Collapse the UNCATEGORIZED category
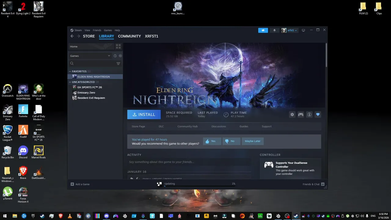The width and height of the screenshot is (391, 220). coord(70,82)
